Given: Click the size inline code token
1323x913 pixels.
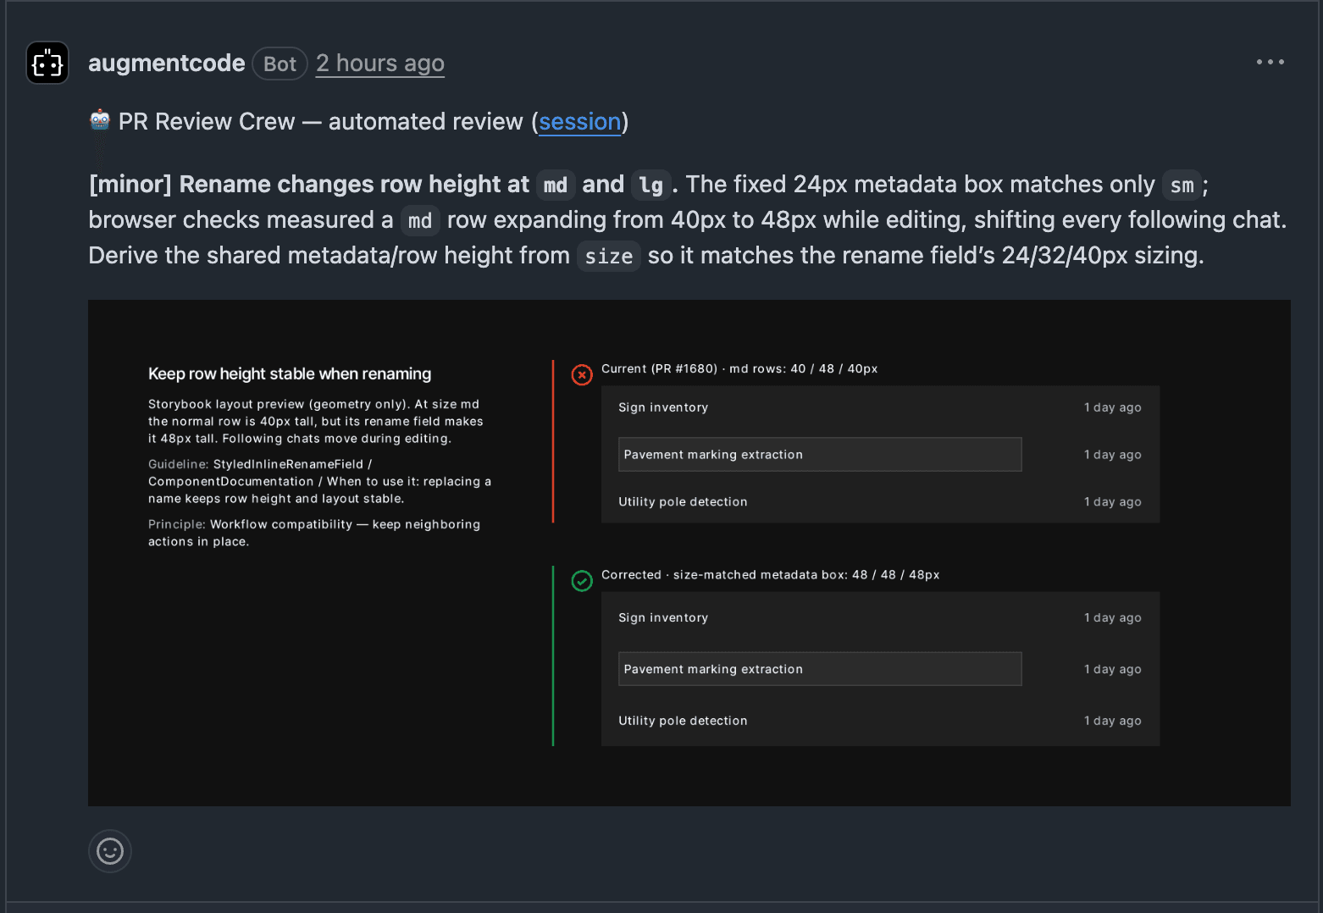Looking at the screenshot, I should [609, 256].
